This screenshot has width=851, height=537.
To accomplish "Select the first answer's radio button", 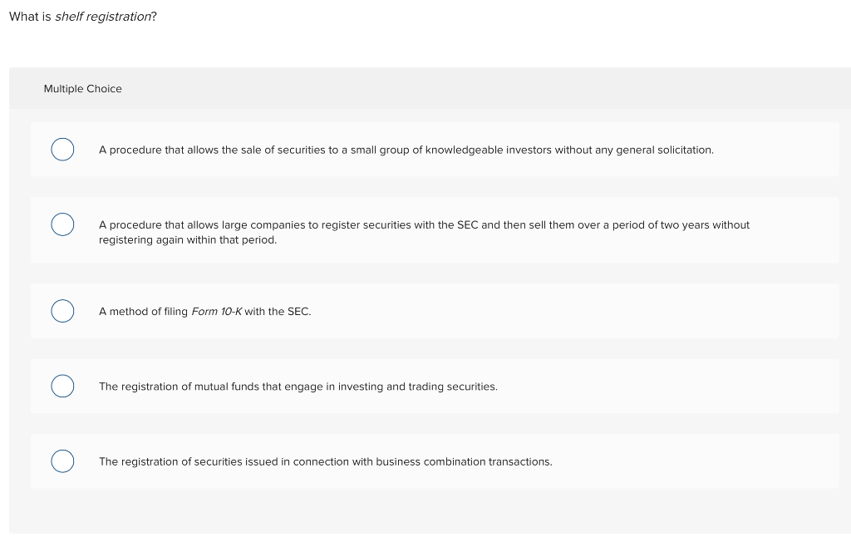I will pos(62,150).
